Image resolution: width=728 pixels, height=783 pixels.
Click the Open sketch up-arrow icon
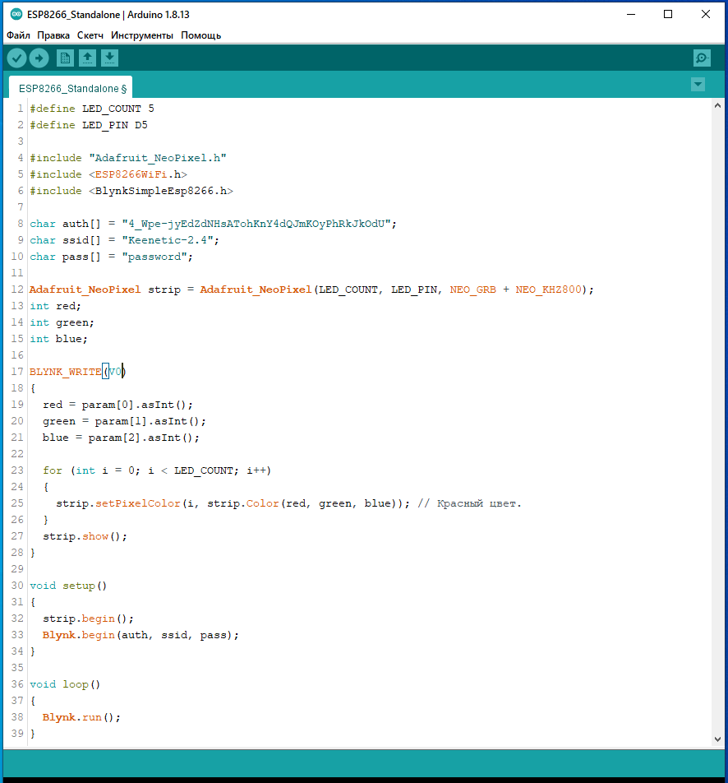(87, 58)
